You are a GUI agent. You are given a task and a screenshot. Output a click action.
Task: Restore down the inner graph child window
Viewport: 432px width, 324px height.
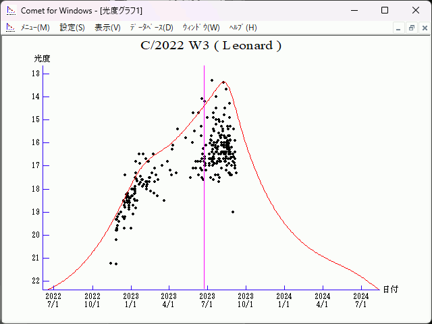click(x=411, y=28)
